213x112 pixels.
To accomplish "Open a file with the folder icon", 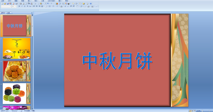I will tap(5, 3).
